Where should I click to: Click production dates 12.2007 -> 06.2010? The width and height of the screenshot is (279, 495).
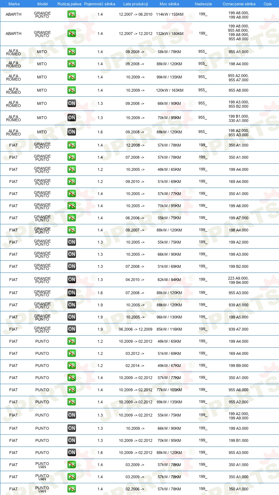[136, 14]
